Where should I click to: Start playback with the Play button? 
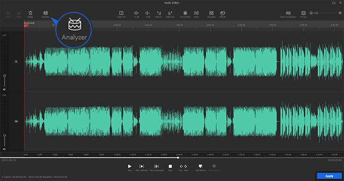[130, 166]
